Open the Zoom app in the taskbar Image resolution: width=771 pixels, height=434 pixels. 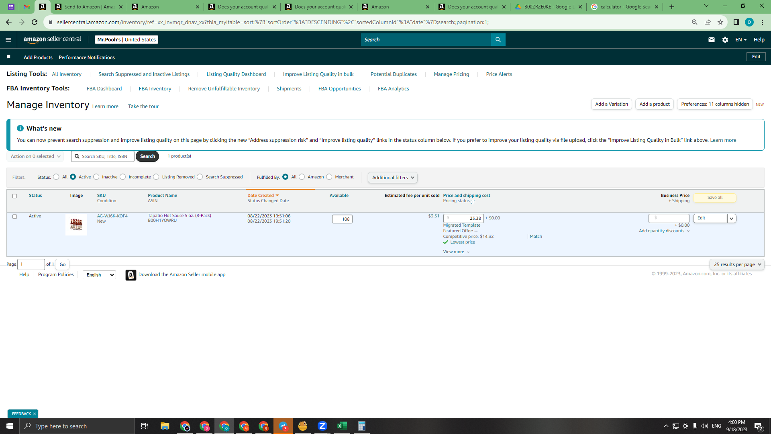[x=322, y=426]
